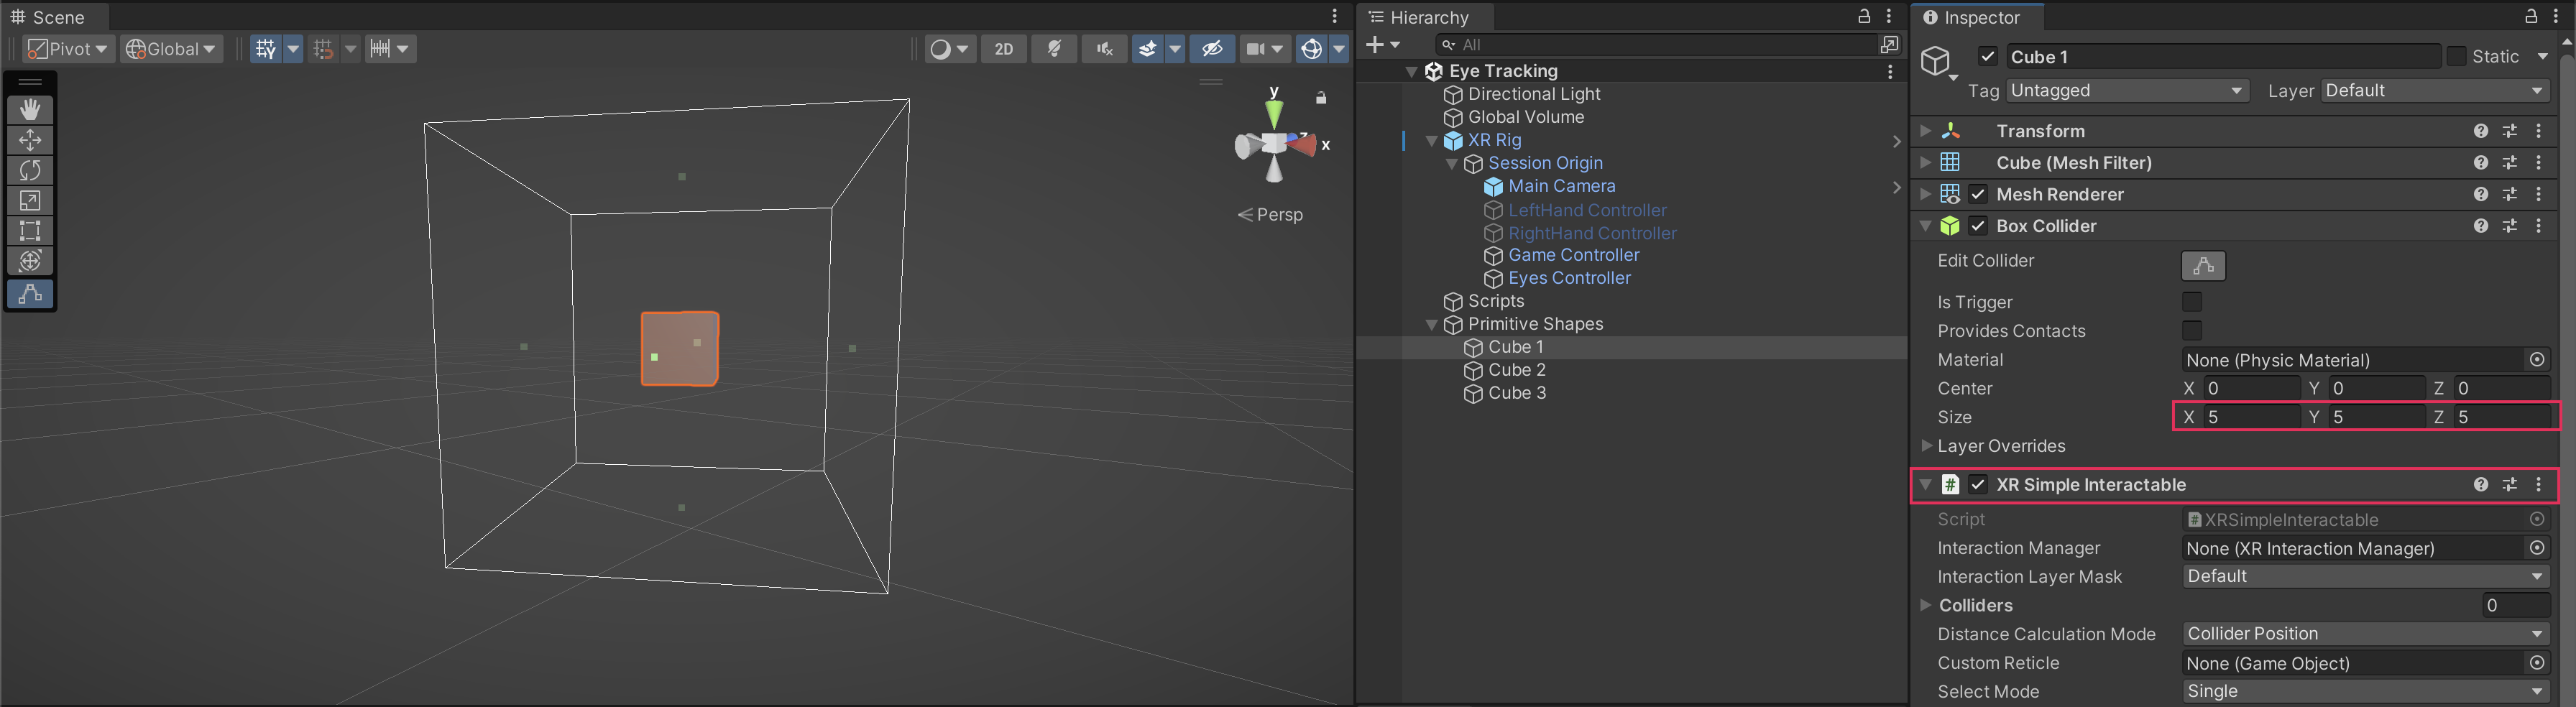Viewport: 2576px width, 707px height.
Task: Select the Scale tool
Action: (x=30, y=201)
